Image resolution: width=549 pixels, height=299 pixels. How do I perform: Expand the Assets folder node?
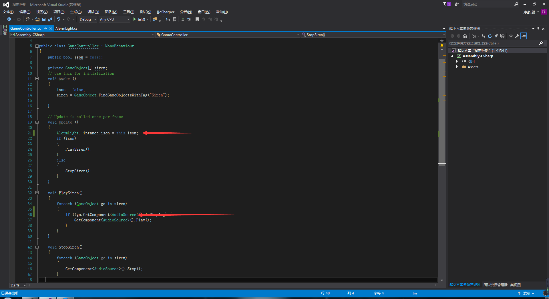457,67
